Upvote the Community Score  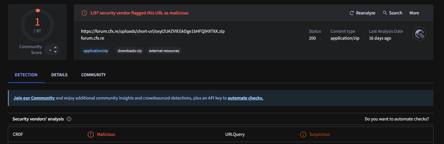point(55,47)
